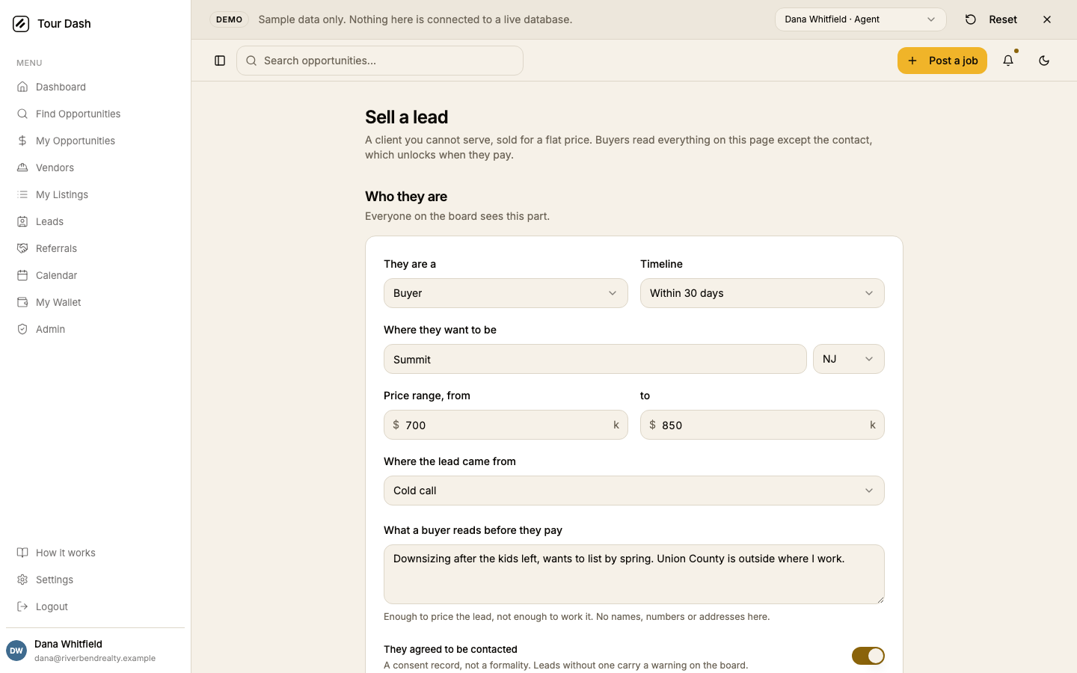Open the NJ state dropdown
This screenshot has height=673, width=1077.
tap(849, 359)
